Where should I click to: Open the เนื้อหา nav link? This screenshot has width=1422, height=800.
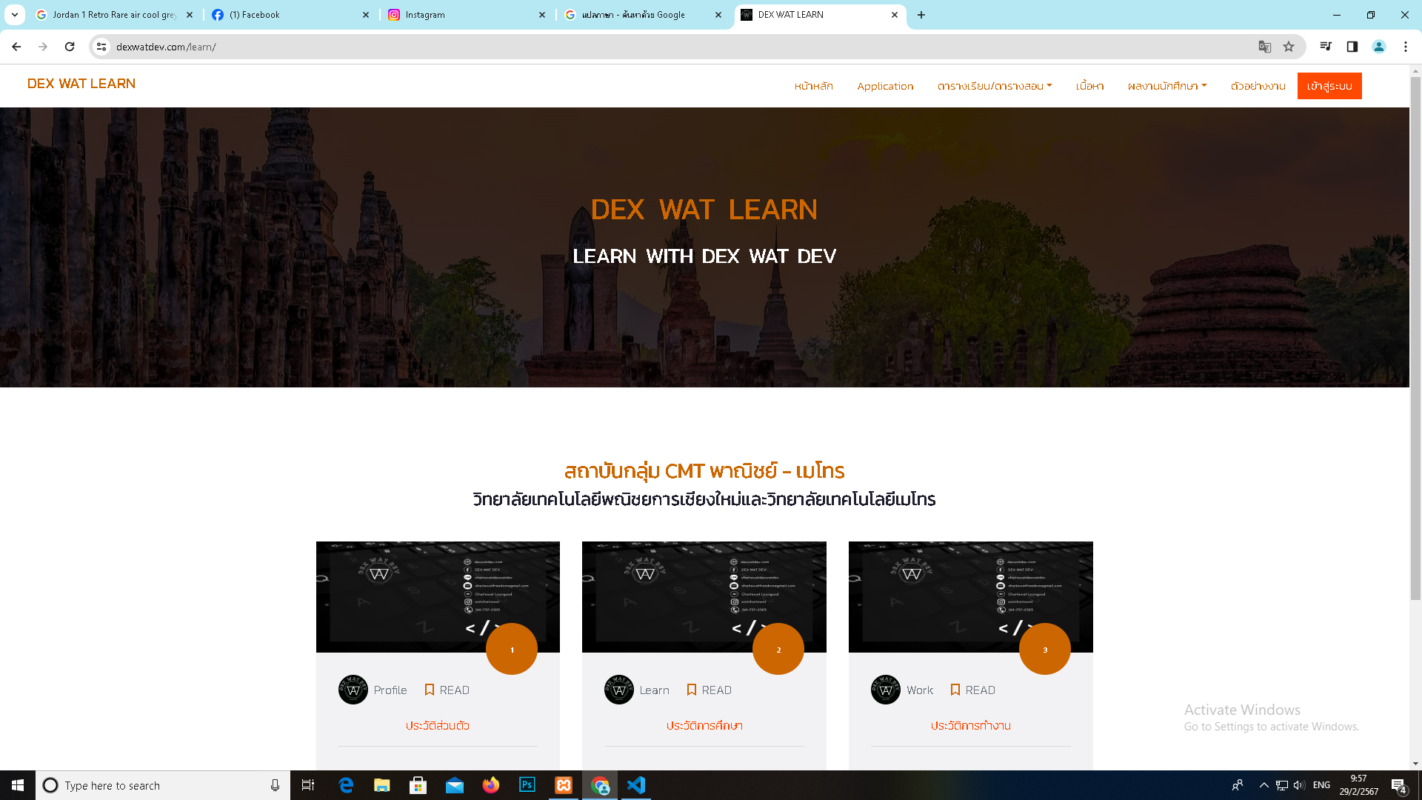pyautogui.click(x=1089, y=86)
